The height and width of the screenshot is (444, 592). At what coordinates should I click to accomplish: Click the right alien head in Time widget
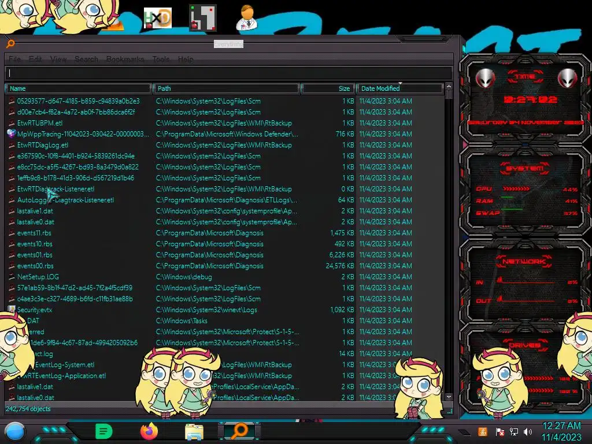[568, 79]
